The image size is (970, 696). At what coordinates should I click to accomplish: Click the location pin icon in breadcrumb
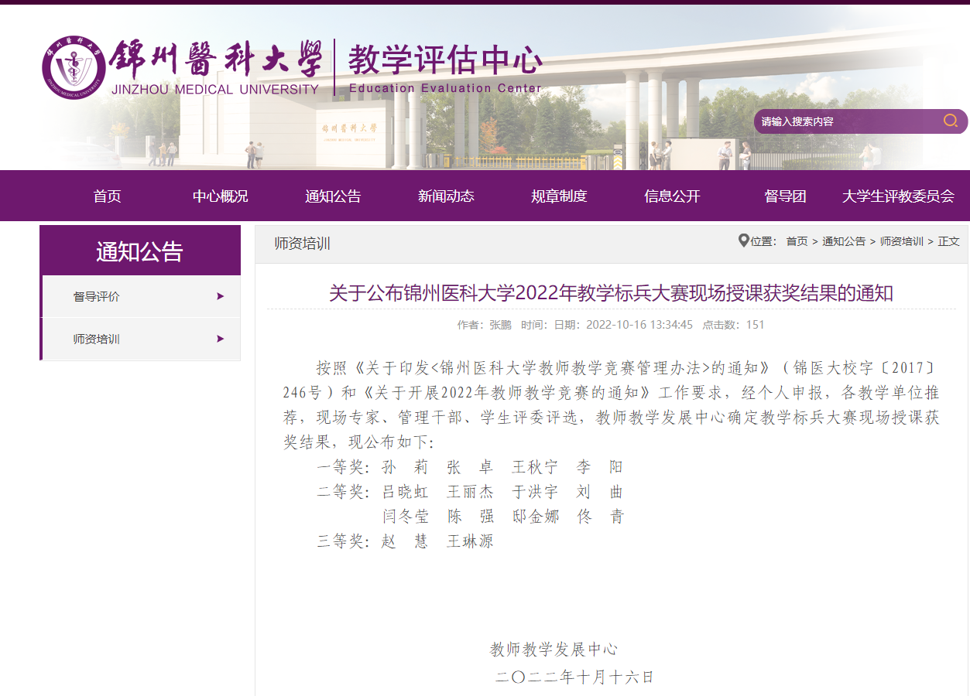(x=743, y=241)
